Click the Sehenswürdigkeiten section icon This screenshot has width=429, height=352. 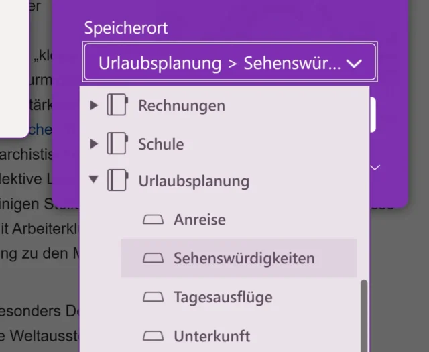154,258
